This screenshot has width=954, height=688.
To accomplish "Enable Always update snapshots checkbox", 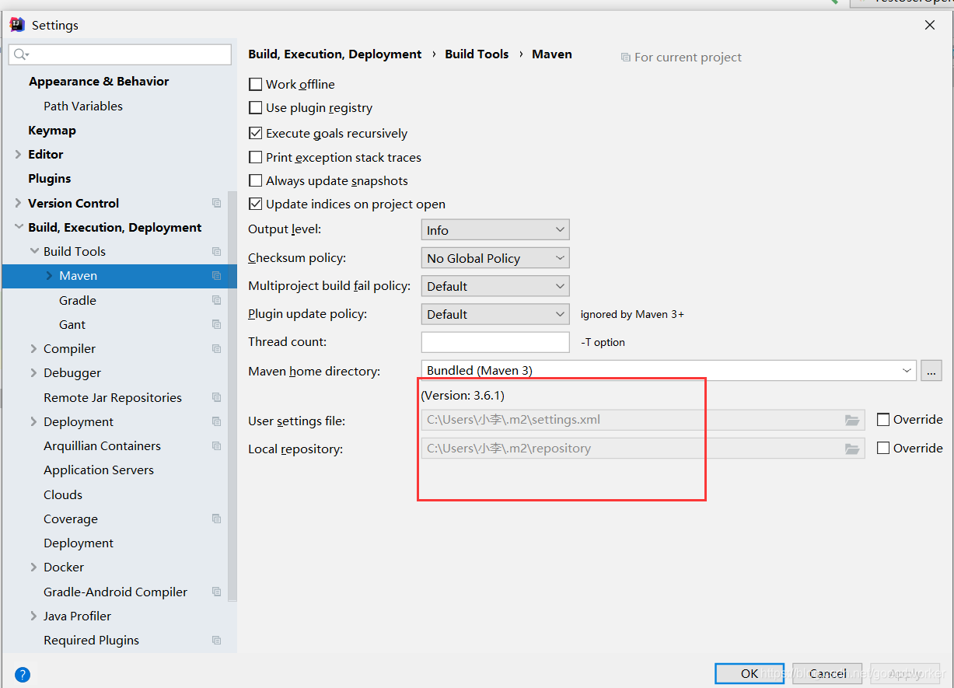I will pyautogui.click(x=255, y=180).
